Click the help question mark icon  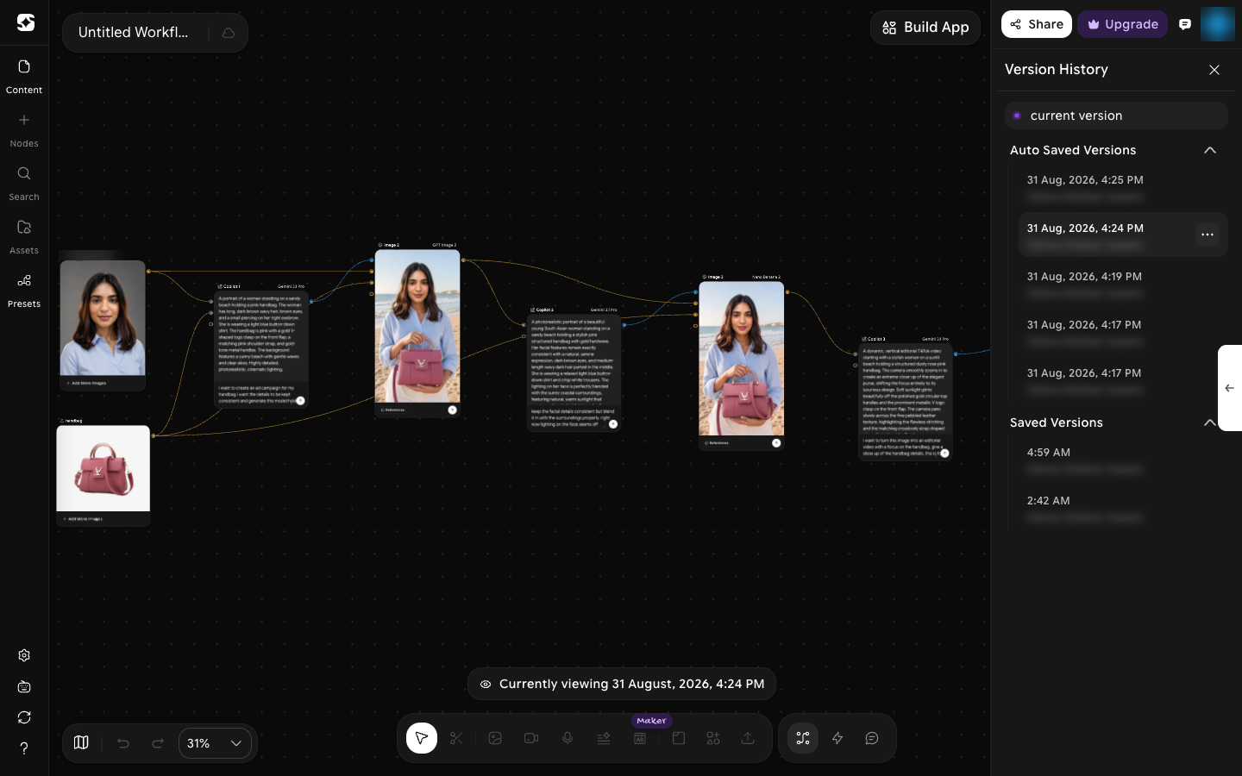pos(24,748)
